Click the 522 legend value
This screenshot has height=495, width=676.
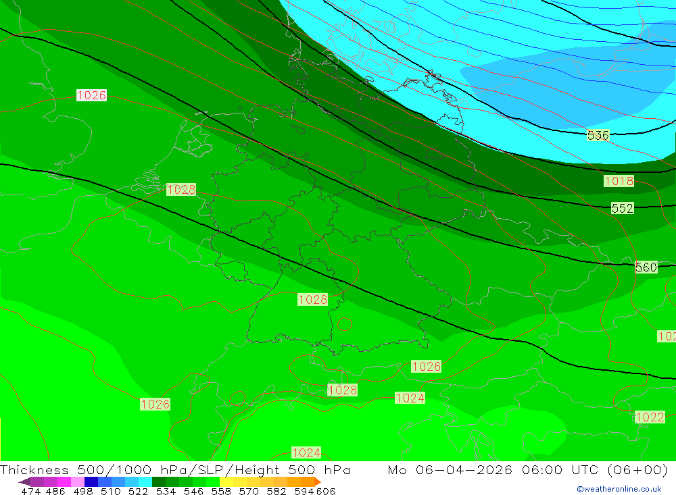(x=139, y=492)
